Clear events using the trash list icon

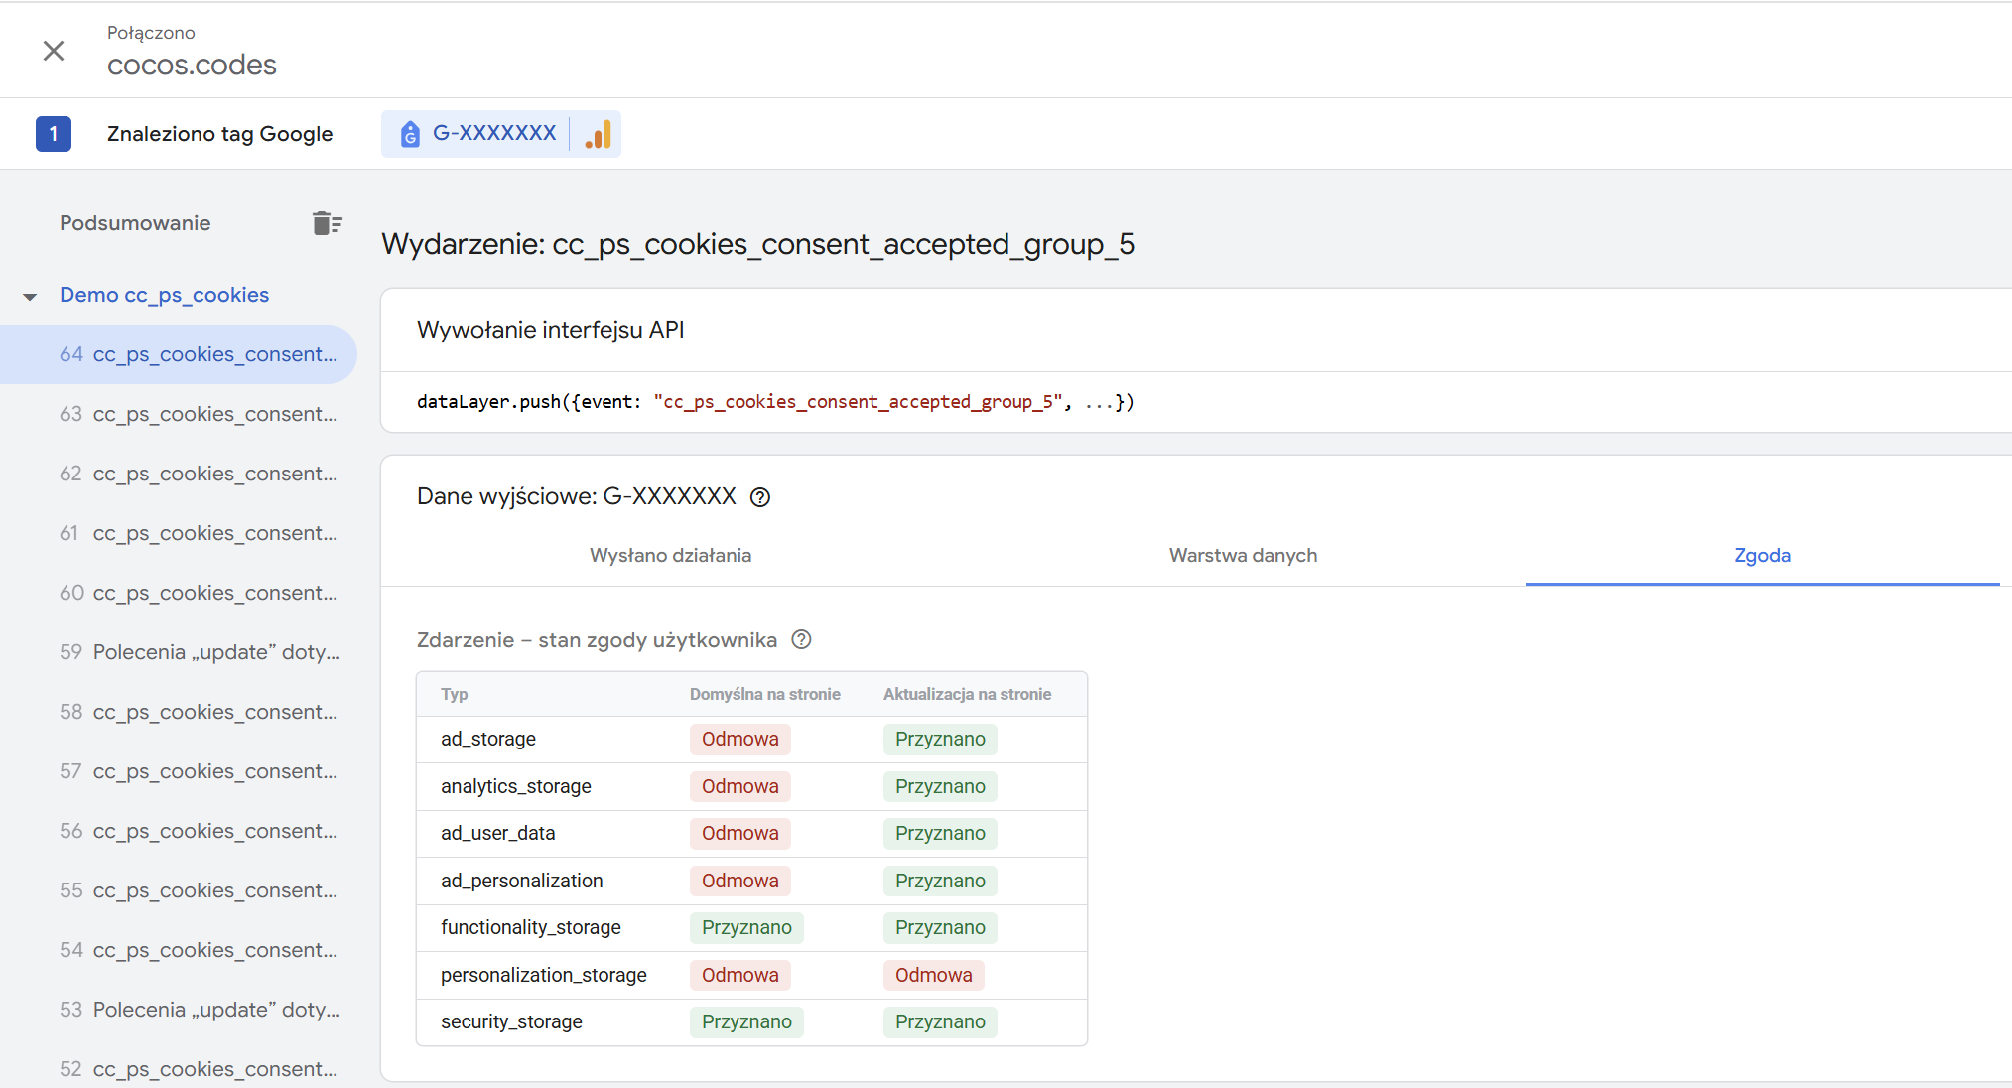click(327, 223)
